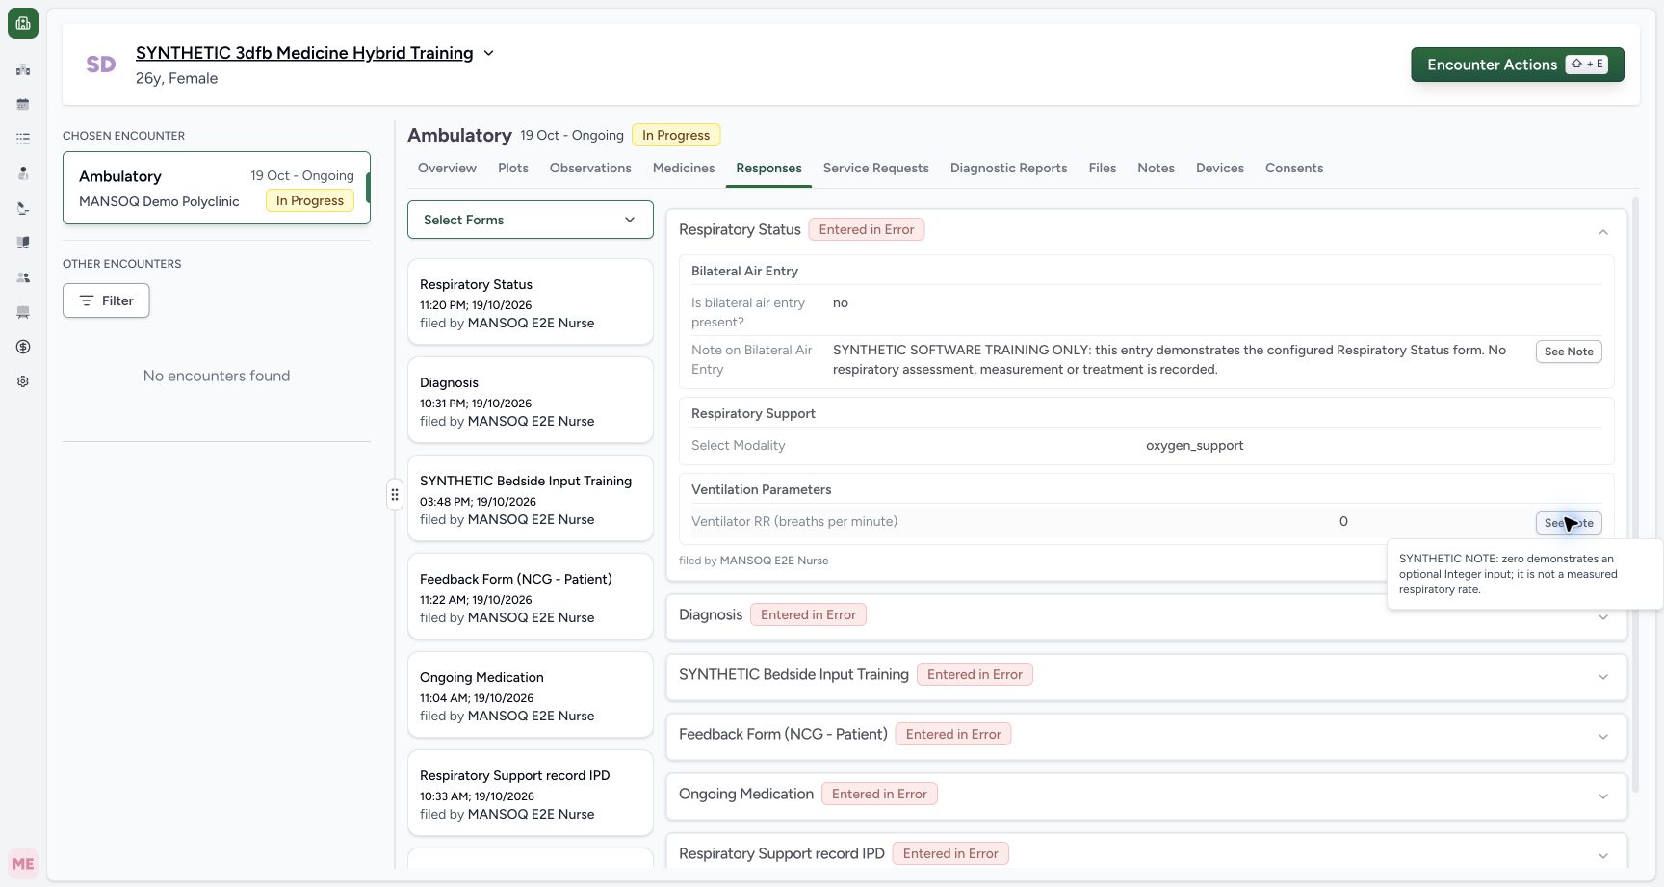Open the patient person sidebar icon
The width and height of the screenshot is (1664, 887).
click(x=23, y=173)
